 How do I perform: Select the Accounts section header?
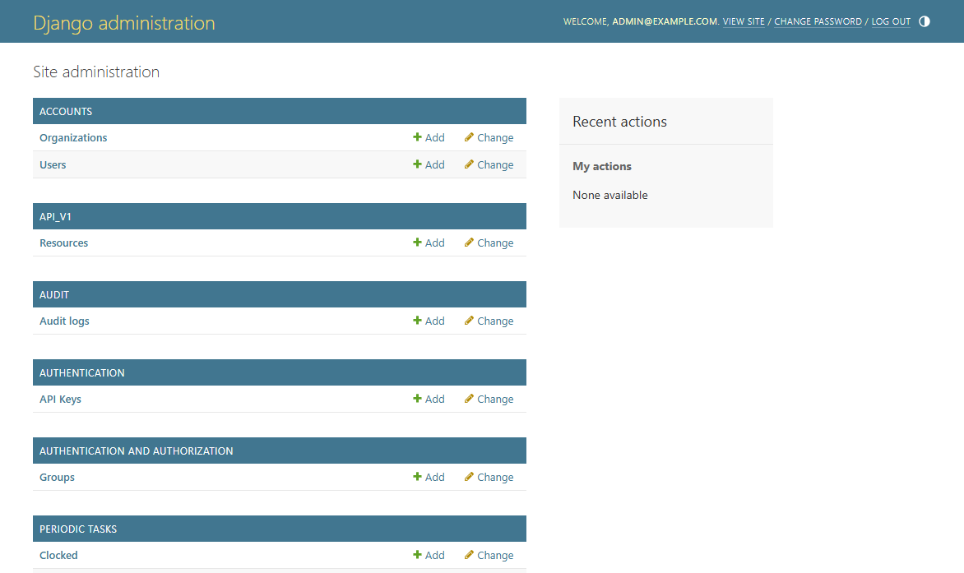pos(66,112)
